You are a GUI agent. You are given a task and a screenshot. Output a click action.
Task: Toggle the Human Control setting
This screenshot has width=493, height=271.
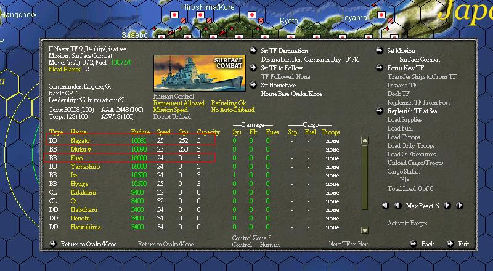[x=174, y=96]
